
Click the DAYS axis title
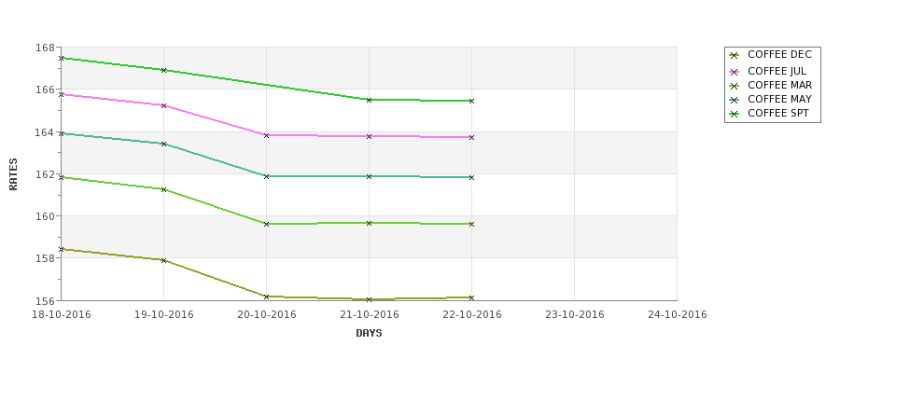pos(369,334)
